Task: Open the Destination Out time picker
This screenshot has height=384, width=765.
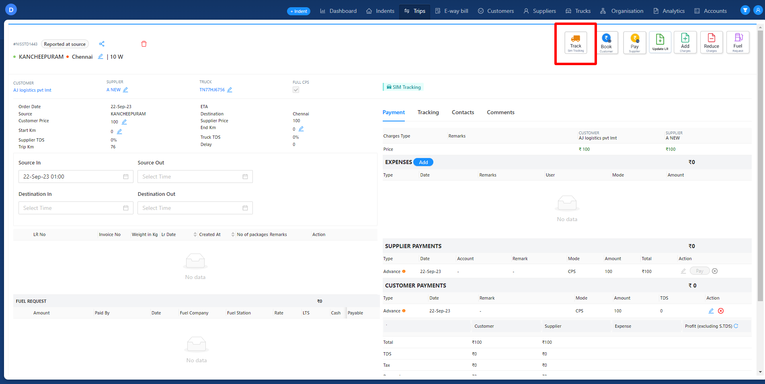Action: click(195, 208)
